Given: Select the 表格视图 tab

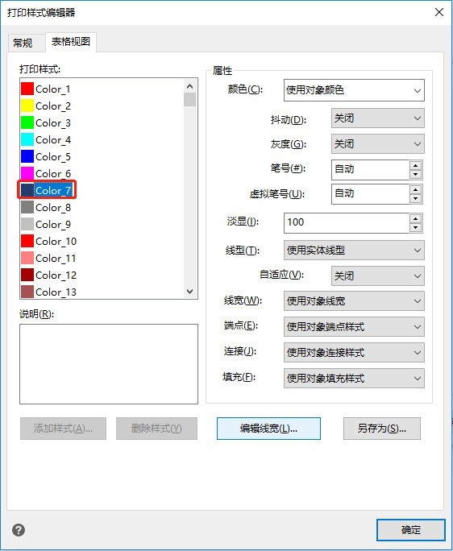Looking at the screenshot, I should point(71,42).
